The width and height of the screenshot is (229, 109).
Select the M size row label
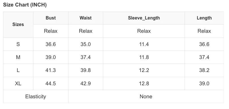(18, 57)
